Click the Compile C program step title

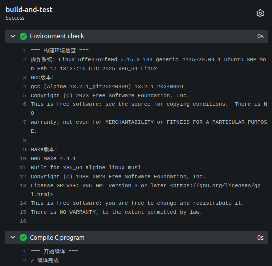(57, 238)
